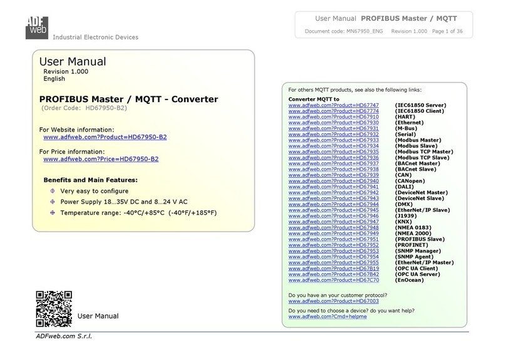Open the HD67941 DALI link
Viewport: 506px width, 350px height.
334,187
